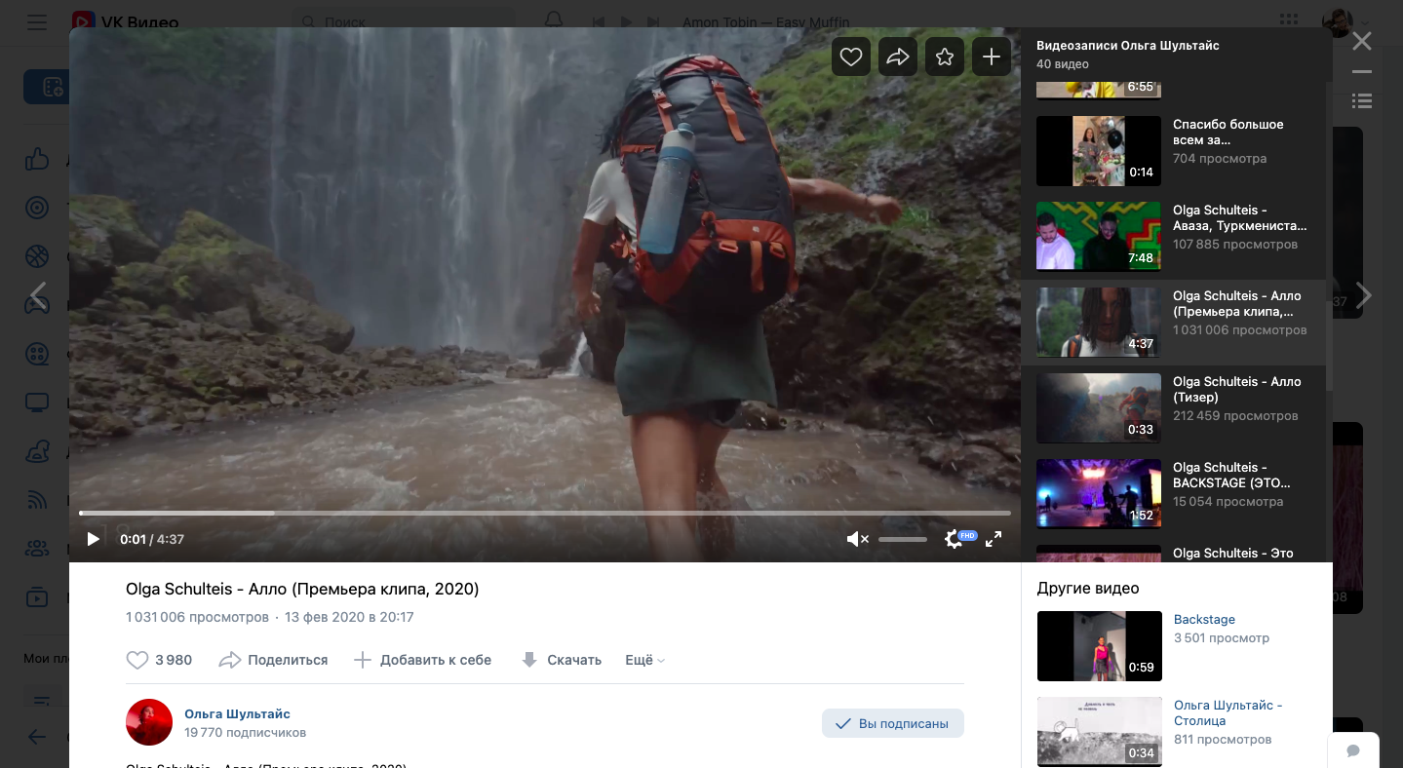Open the film reel sidebar icon

pyautogui.click(x=37, y=354)
